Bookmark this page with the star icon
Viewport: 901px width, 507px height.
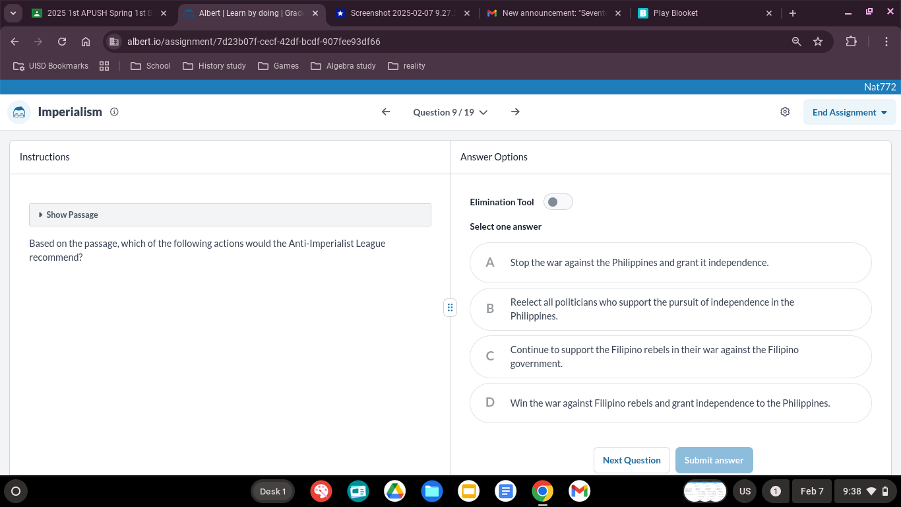coord(818,42)
